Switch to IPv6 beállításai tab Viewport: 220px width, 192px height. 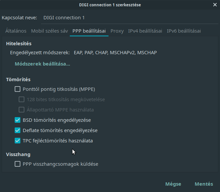pyautogui.click(x=184, y=31)
